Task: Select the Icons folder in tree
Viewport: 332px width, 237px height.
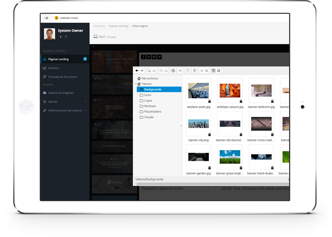Action: (x=146, y=95)
